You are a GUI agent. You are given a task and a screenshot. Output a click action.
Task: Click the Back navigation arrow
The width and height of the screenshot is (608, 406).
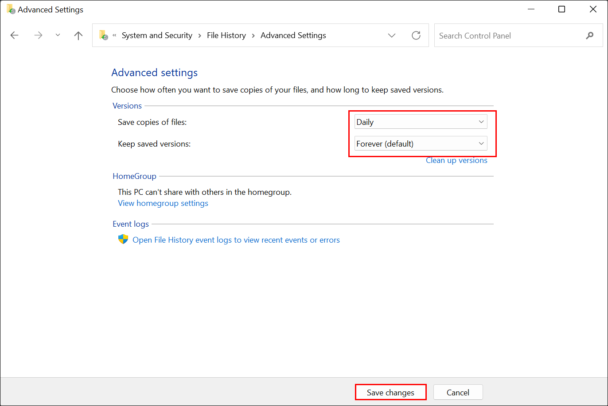coord(14,35)
